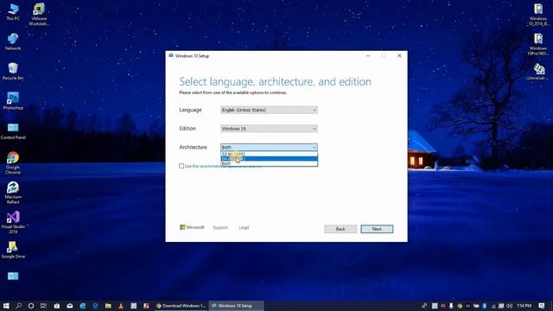Select the Google Chrome desktop shortcut

pos(13,163)
